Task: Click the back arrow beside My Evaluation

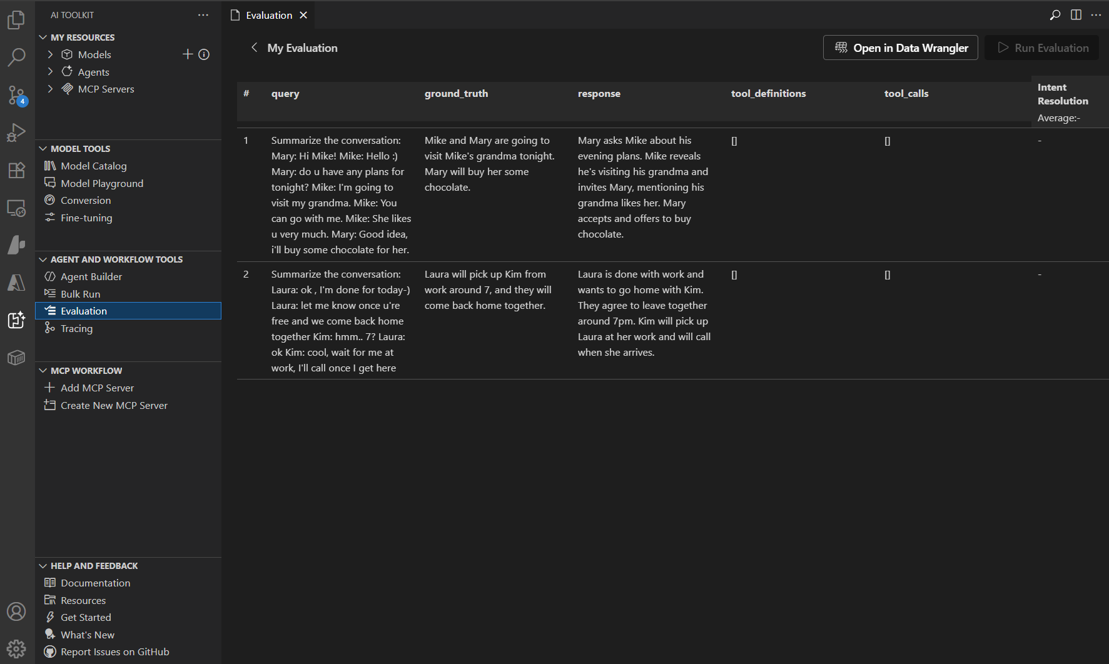Action: (254, 48)
